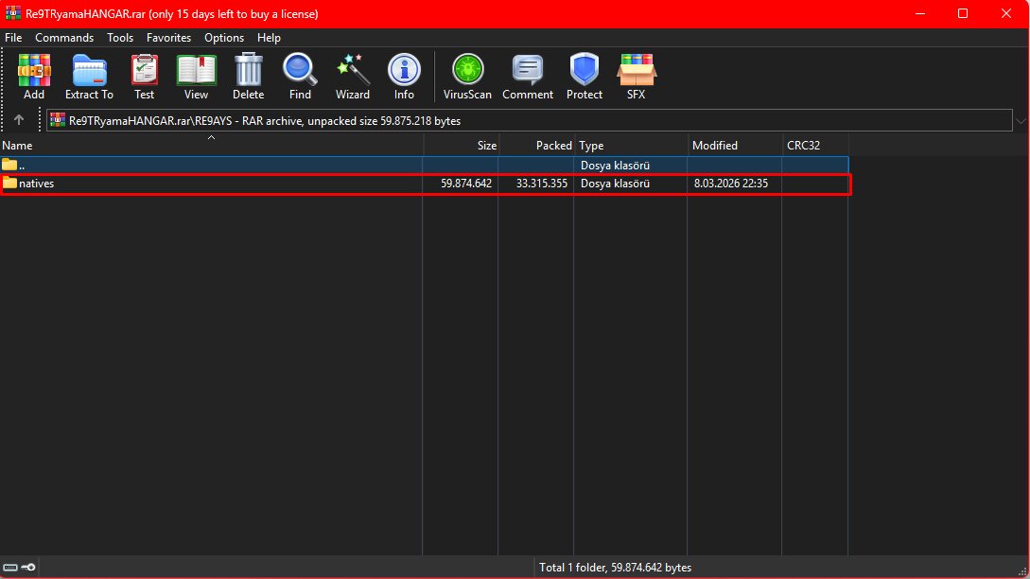1030x579 pixels.
Task: Open the Comment tool
Action: 528,77
